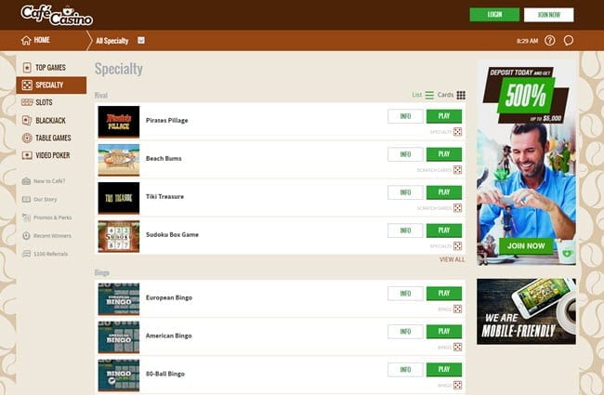Image resolution: width=604 pixels, height=395 pixels.
Task: Click the Pirates Pillage thumbnail
Action: (x=119, y=122)
